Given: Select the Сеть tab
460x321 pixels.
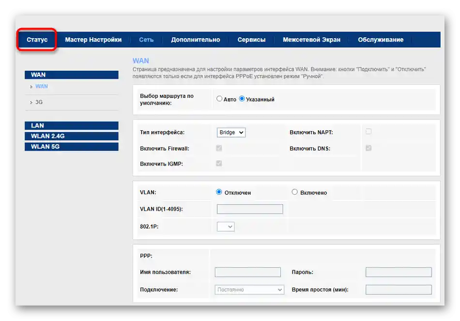Looking at the screenshot, I should [x=146, y=40].
